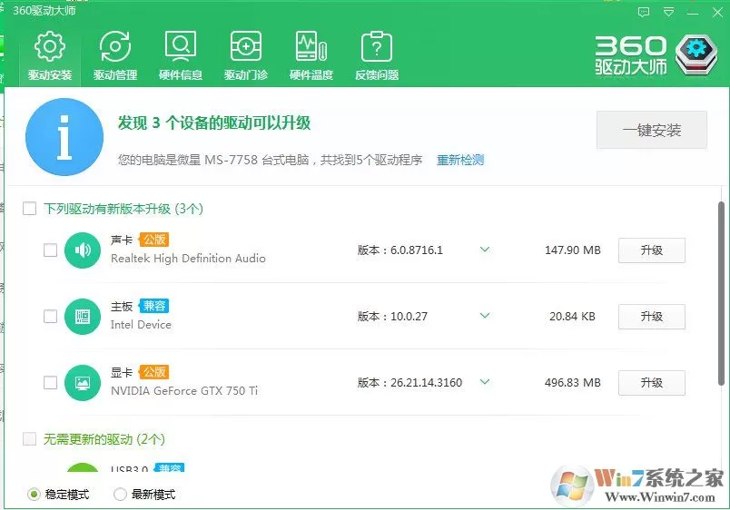Image resolution: width=730 pixels, height=510 pixels.
Task: Check the 显卡 NVIDIA GeForce checkbox
Action: tap(50, 383)
